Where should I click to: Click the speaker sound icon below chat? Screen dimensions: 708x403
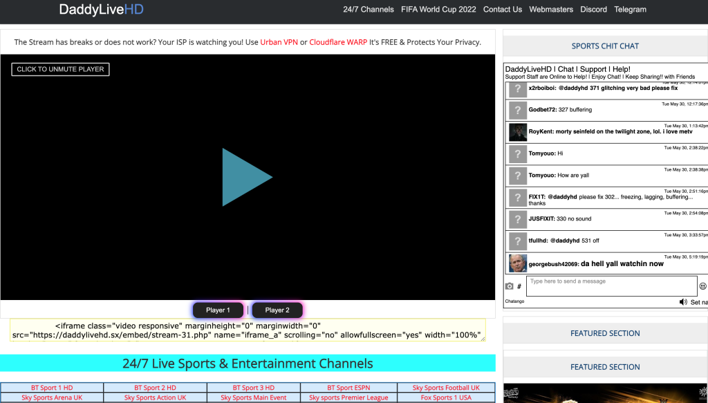[x=683, y=302]
